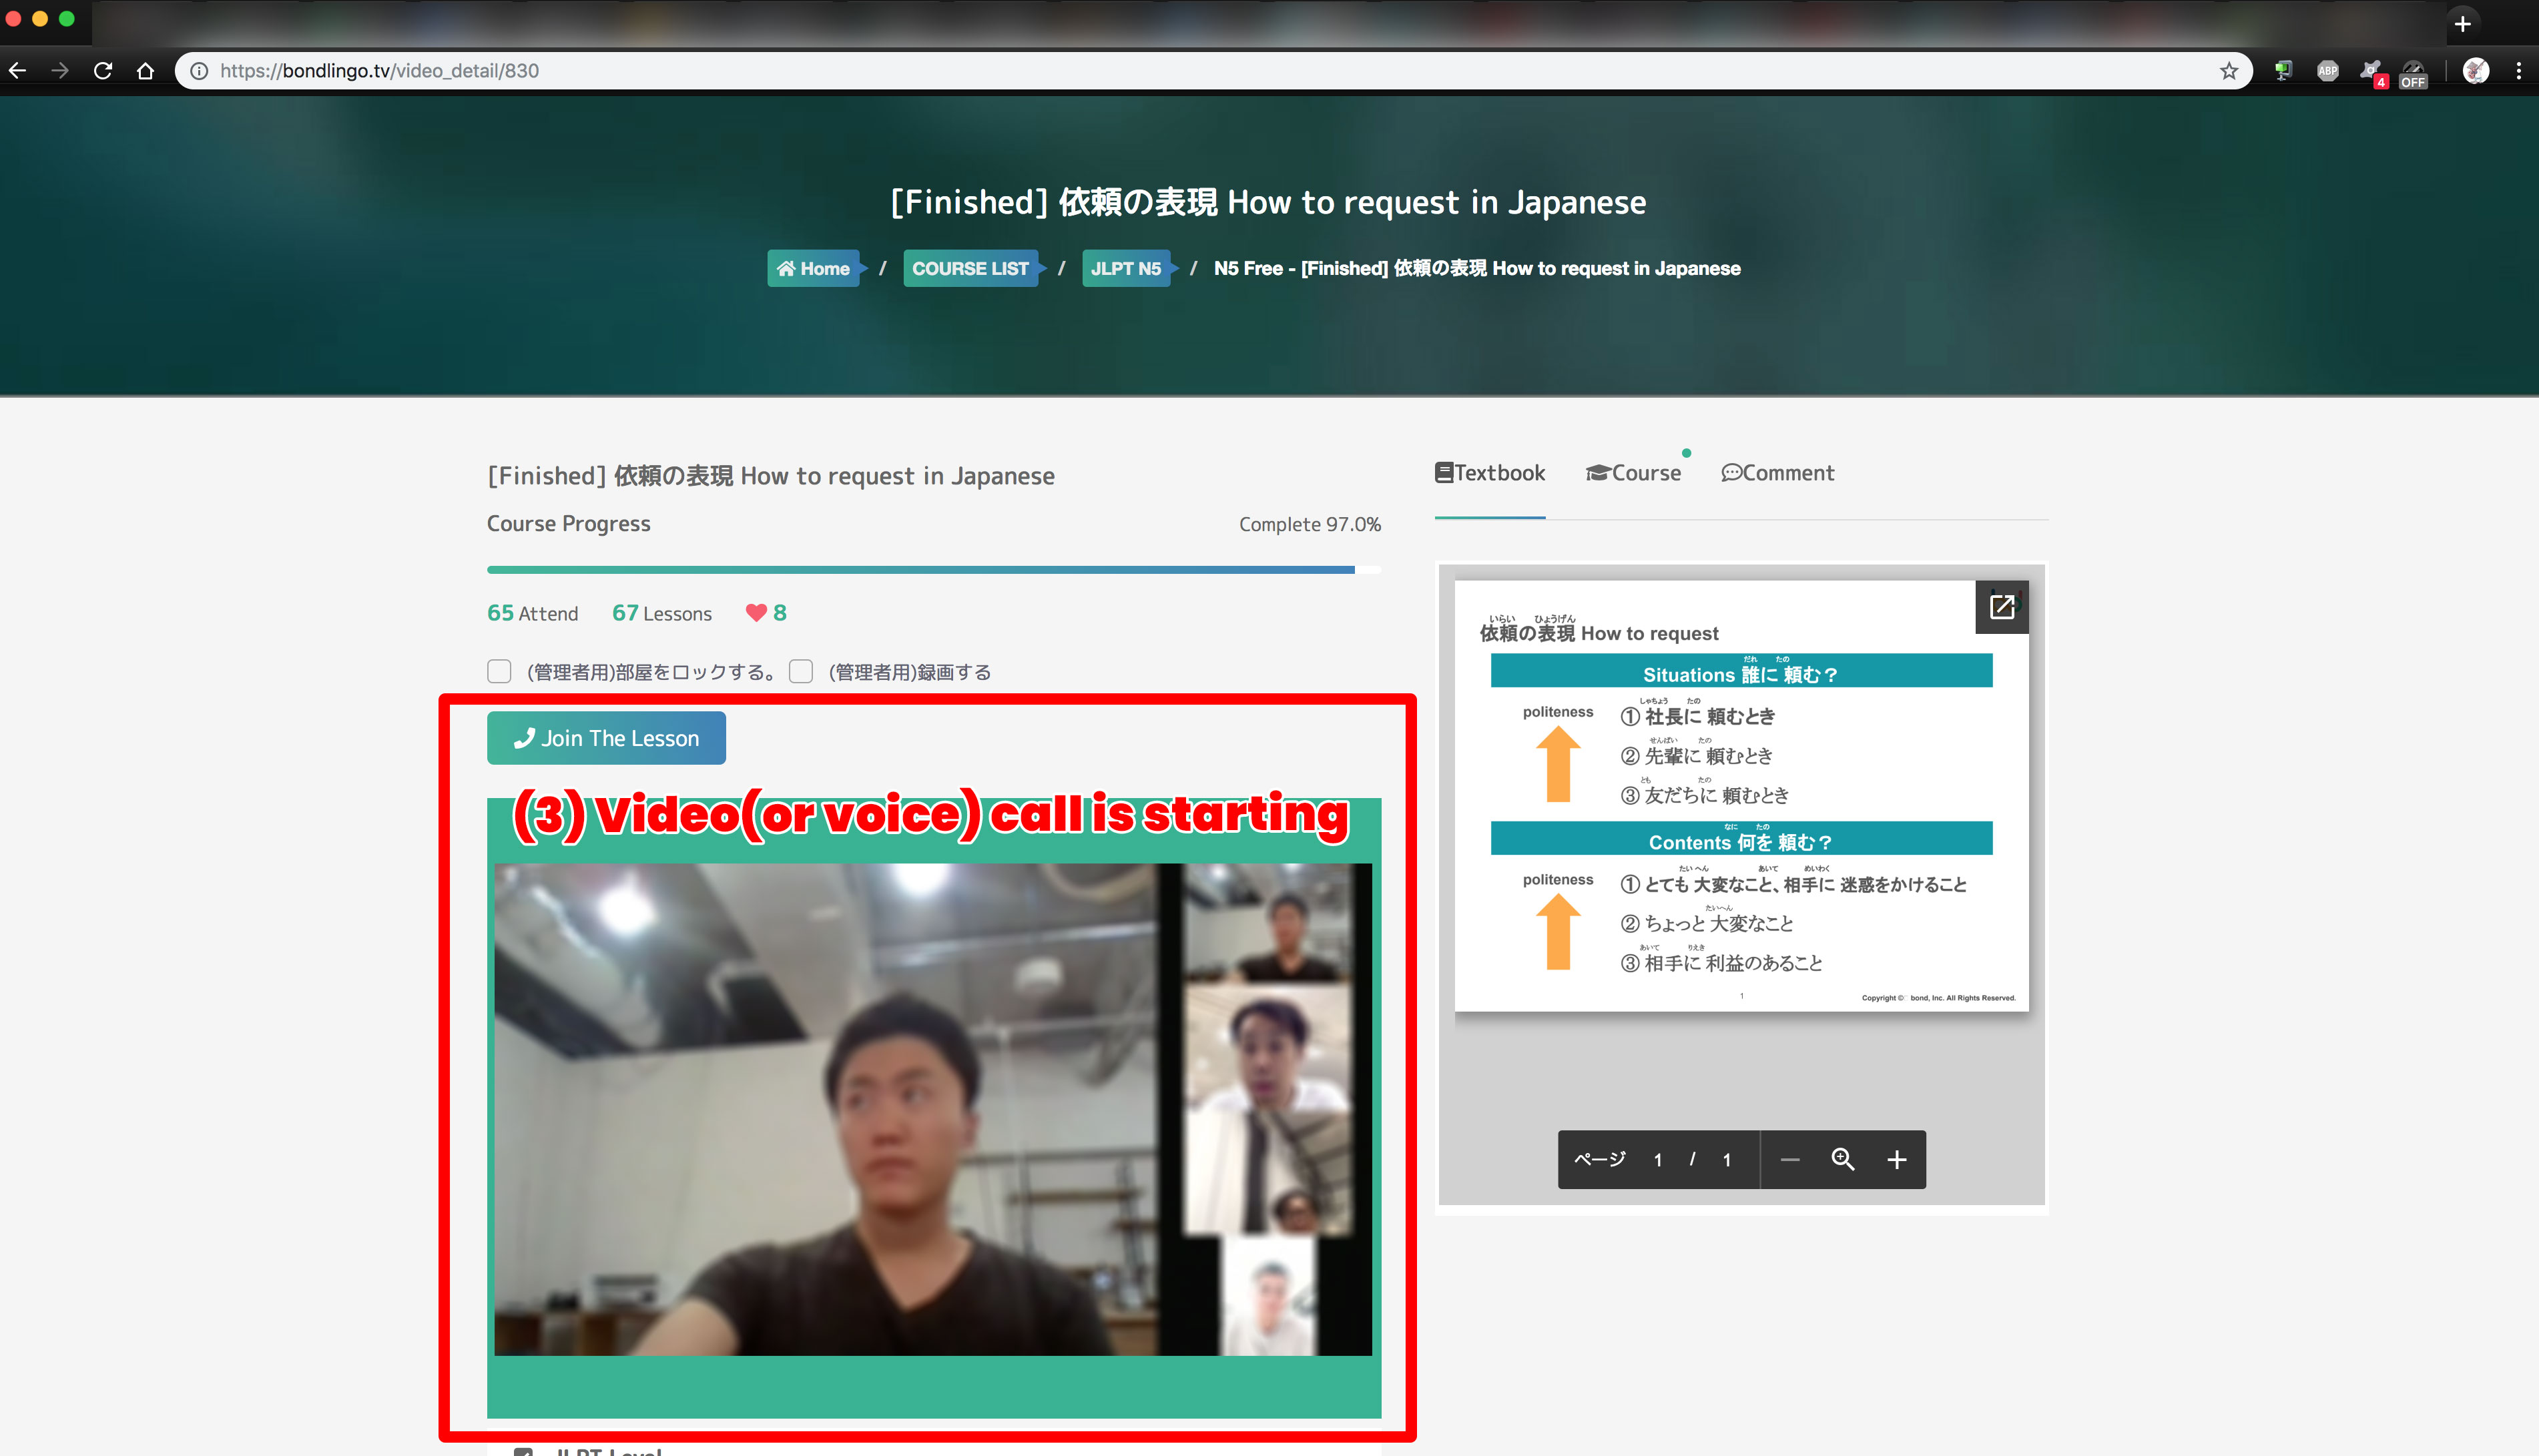
Task: Open a new browser tab
Action: (x=2462, y=23)
